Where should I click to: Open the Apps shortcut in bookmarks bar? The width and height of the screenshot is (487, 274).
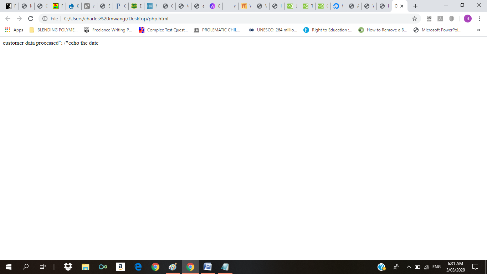pos(14,30)
